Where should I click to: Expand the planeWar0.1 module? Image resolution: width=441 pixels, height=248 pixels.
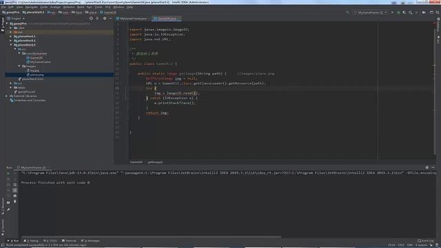tap(11, 37)
